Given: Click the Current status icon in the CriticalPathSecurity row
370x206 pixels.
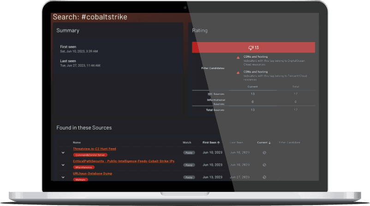Looking at the screenshot, I should click(x=264, y=165).
